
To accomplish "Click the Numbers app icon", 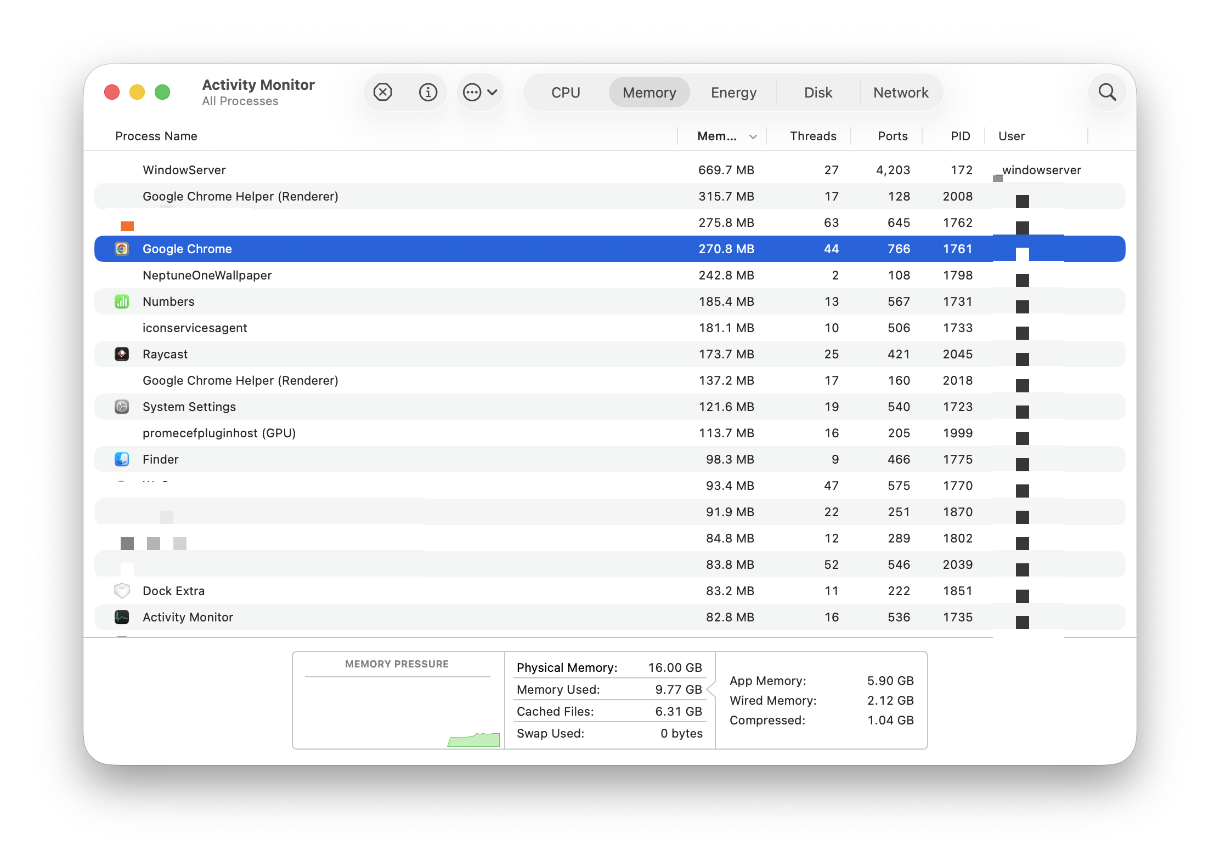I will pyautogui.click(x=122, y=301).
